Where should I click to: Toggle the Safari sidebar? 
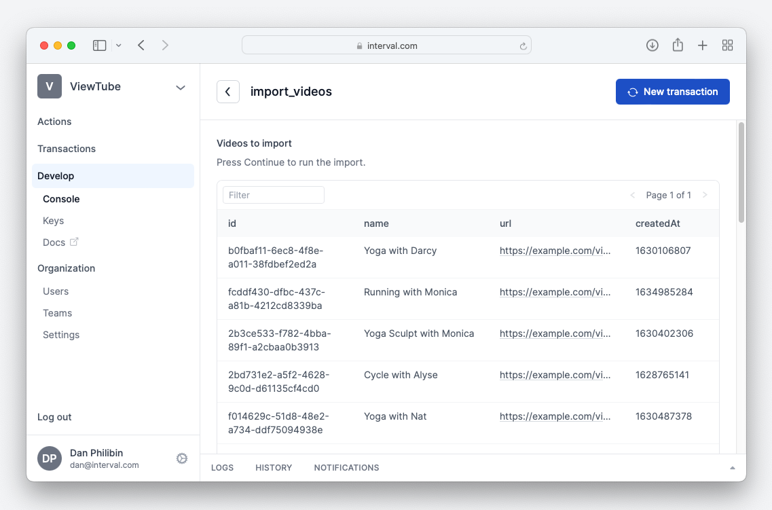(x=100, y=45)
